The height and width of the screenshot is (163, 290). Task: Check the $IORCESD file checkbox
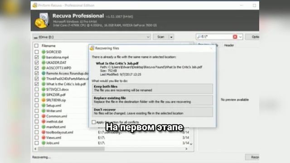pos(37,52)
